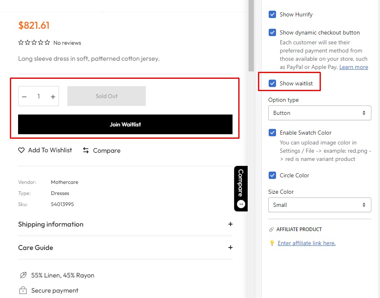Open the Learn more link

point(353,67)
